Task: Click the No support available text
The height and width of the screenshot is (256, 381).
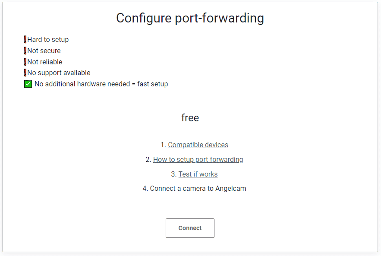Action: pos(59,73)
